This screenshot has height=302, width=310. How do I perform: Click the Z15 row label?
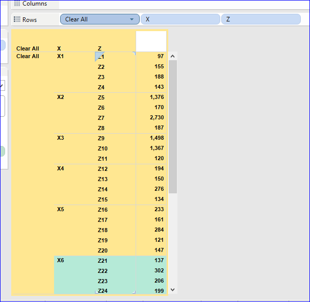click(x=102, y=199)
